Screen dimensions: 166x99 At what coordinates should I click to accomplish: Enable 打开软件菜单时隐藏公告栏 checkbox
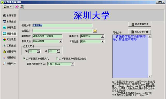coord(57,59)
